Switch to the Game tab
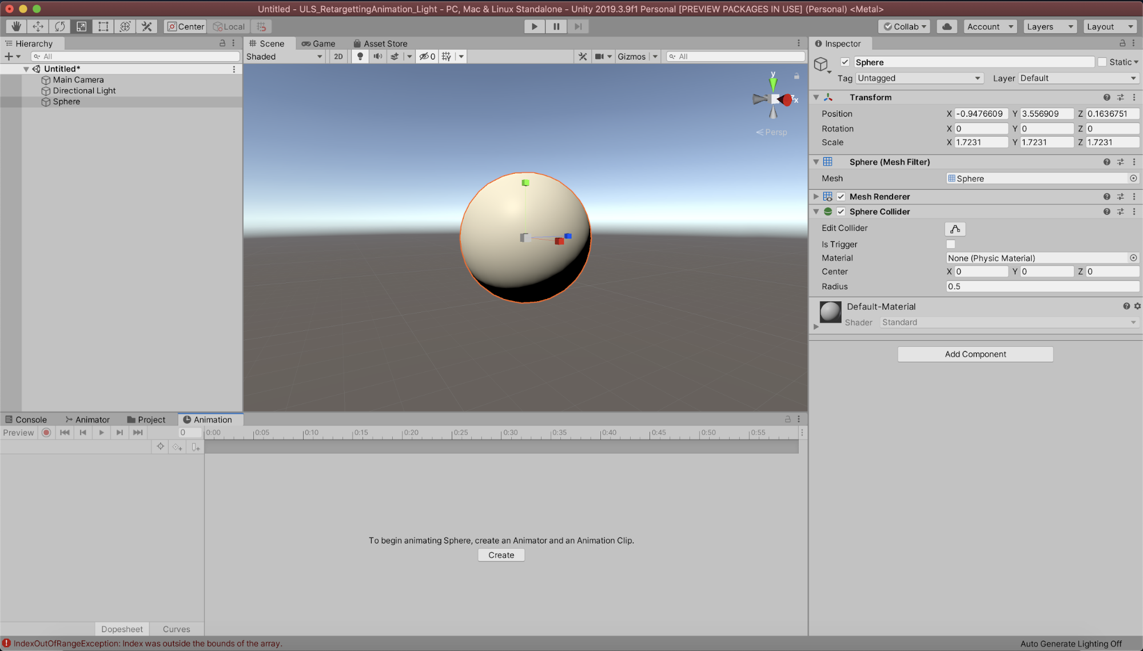Viewport: 1143px width, 651px height. 318,43
